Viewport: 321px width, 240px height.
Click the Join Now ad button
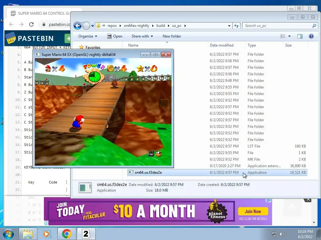pos(253,212)
